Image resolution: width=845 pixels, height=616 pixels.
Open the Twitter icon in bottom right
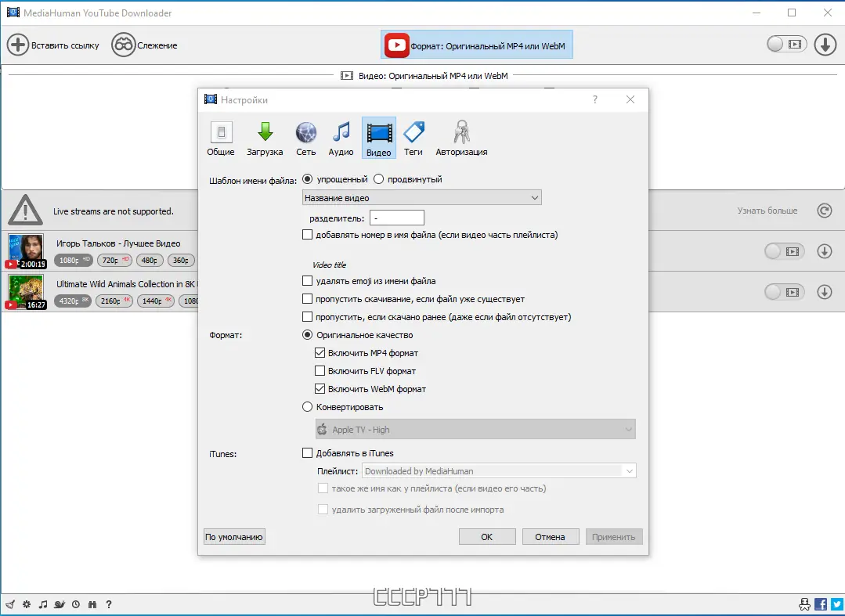(837, 604)
